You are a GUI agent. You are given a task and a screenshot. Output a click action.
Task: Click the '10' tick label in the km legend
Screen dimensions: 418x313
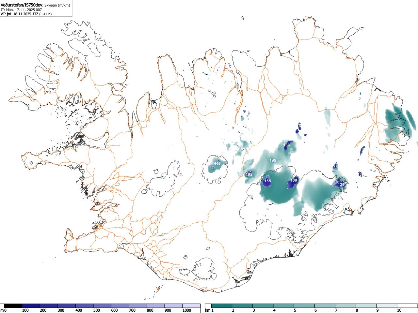tap(399, 310)
